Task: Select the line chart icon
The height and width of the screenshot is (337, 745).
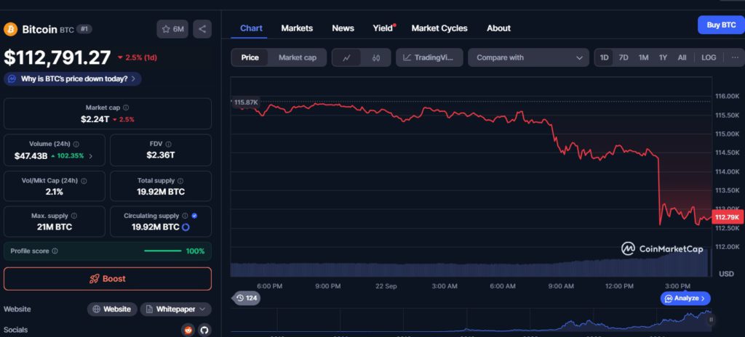Action: tap(347, 57)
